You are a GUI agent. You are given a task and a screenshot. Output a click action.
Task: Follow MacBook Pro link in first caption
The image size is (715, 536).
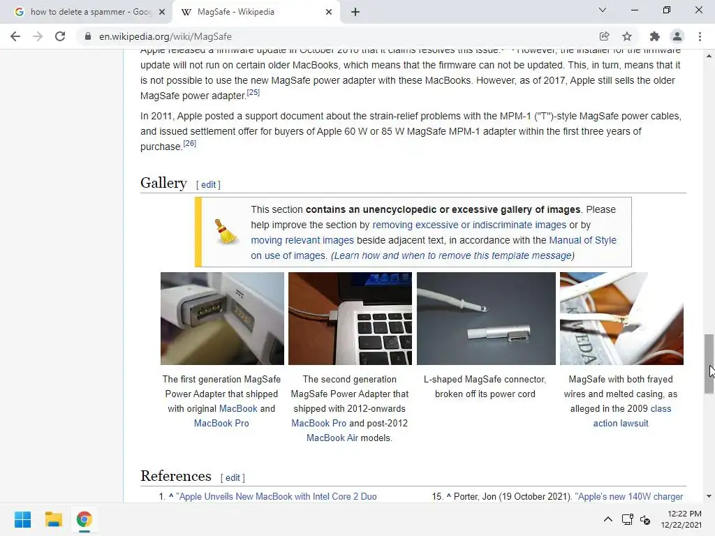point(221,424)
